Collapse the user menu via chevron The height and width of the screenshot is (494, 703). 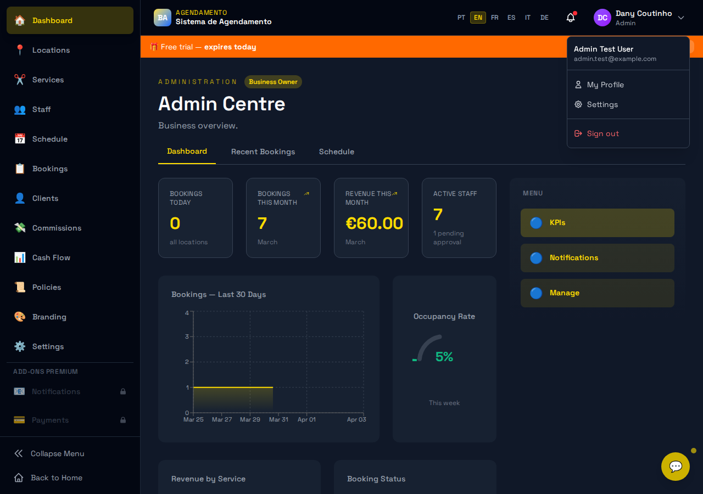681,18
